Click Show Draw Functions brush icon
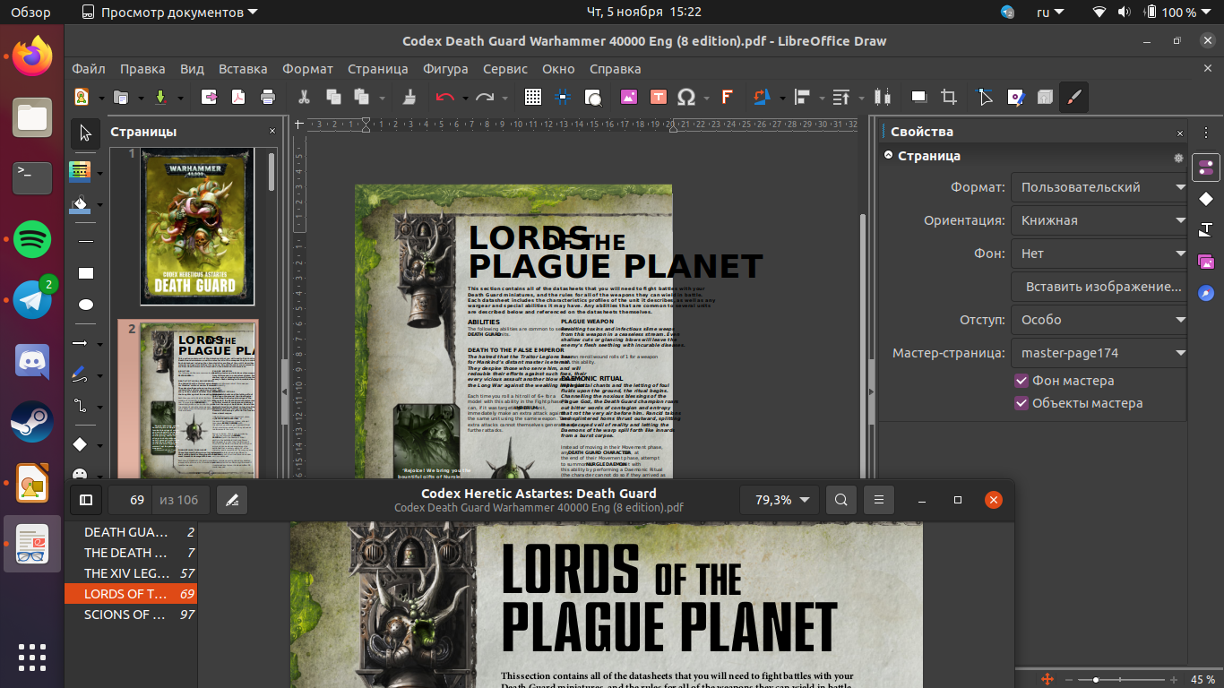The width and height of the screenshot is (1224, 688). click(x=1073, y=97)
